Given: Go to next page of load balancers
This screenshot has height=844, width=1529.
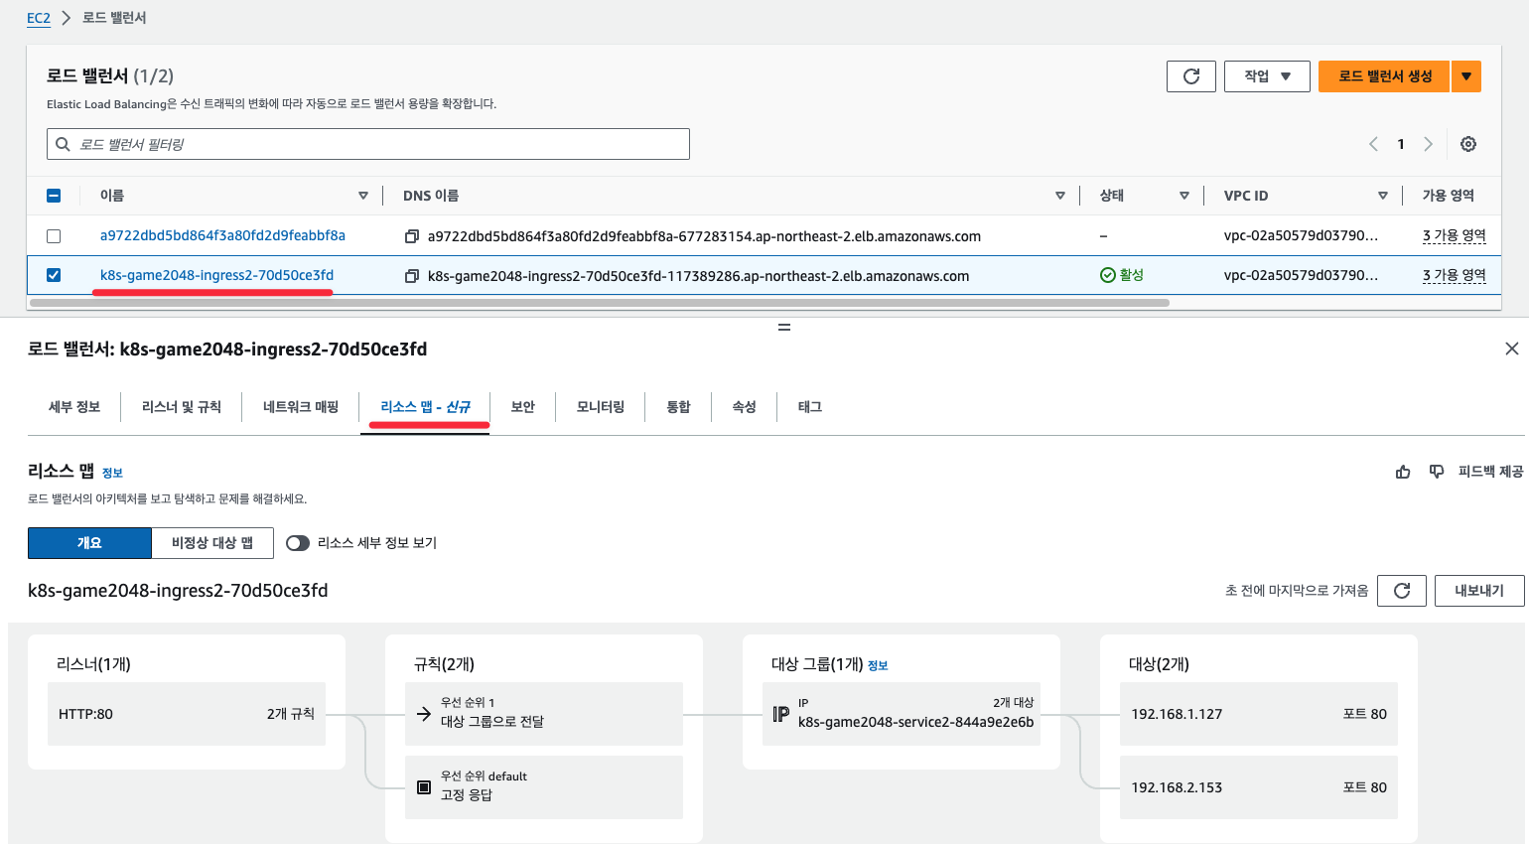Looking at the screenshot, I should (1428, 144).
